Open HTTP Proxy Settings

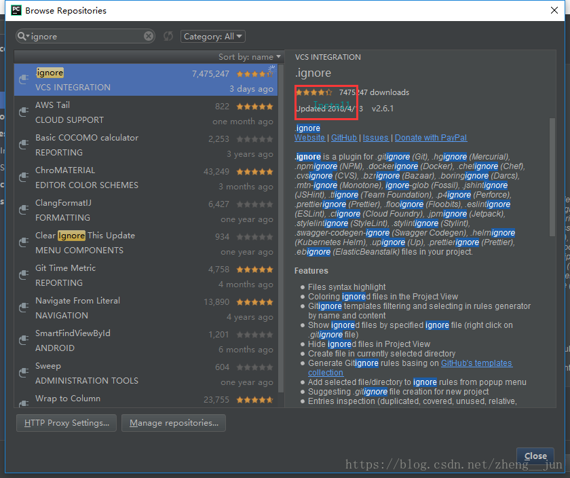(66, 423)
